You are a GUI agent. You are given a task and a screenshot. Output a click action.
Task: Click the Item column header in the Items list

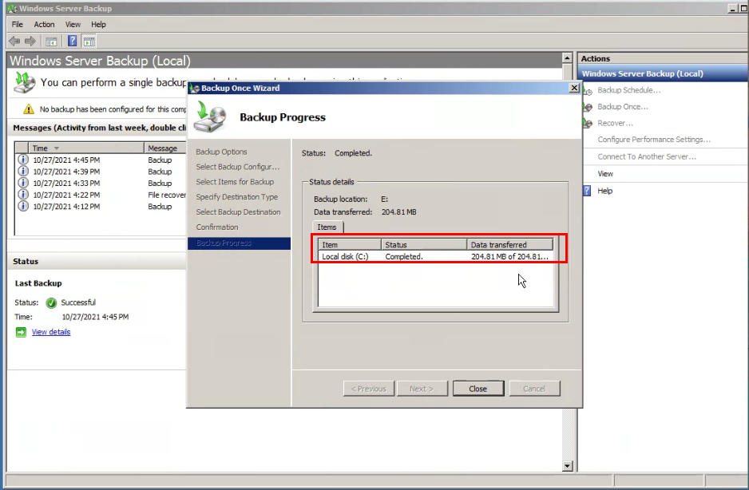coord(350,244)
